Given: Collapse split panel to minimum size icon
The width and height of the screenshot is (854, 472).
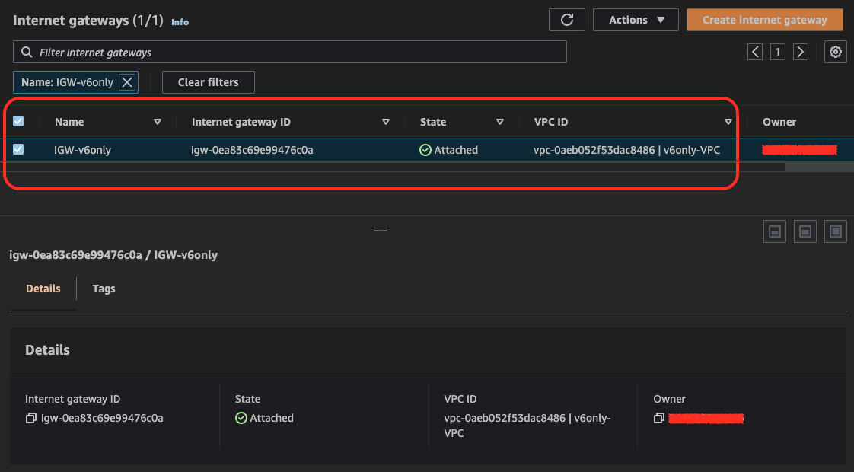Looking at the screenshot, I should click(x=775, y=231).
